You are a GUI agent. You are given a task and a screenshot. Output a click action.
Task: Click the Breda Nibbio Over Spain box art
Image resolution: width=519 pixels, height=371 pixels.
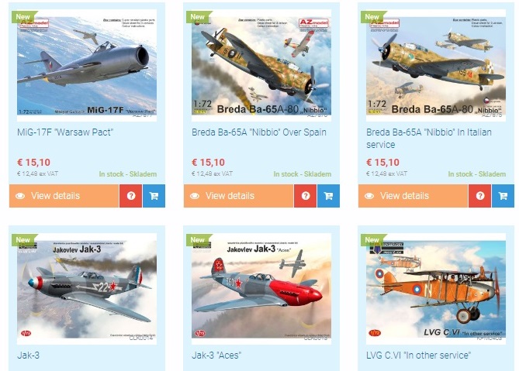[261, 65]
